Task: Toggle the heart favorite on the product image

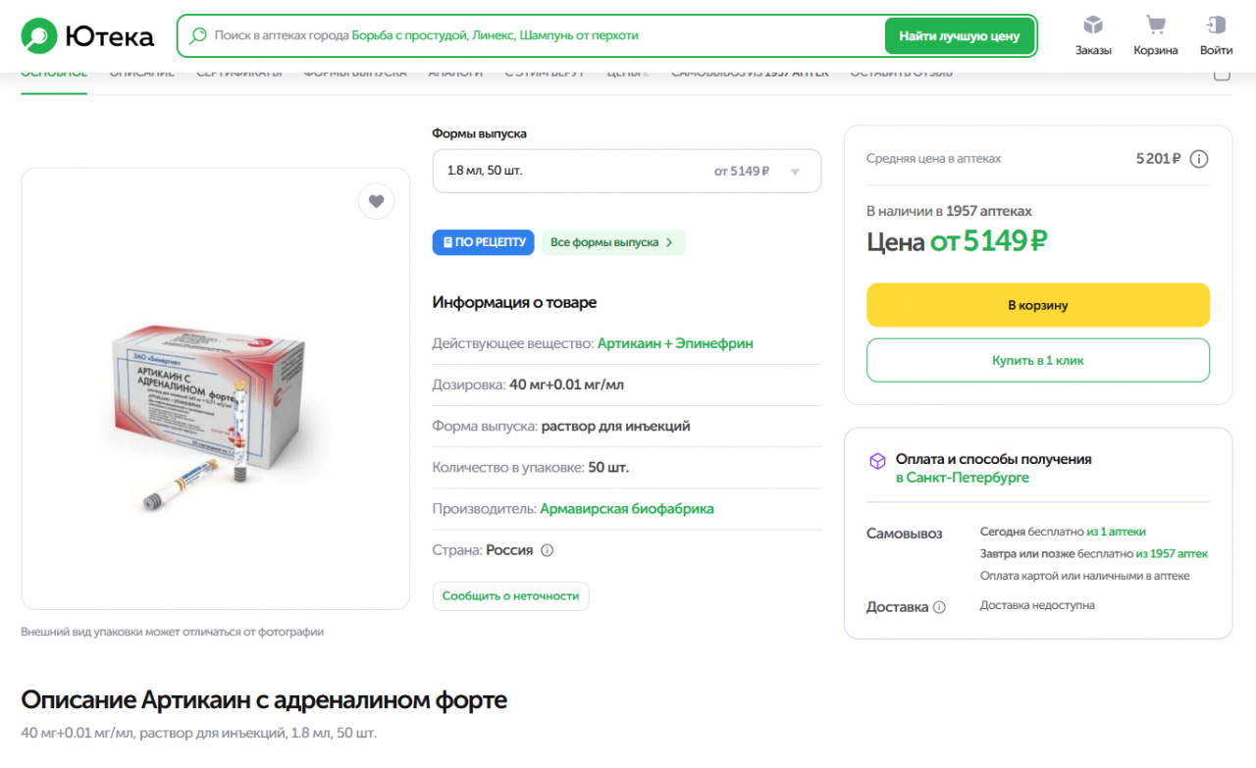Action: [376, 201]
